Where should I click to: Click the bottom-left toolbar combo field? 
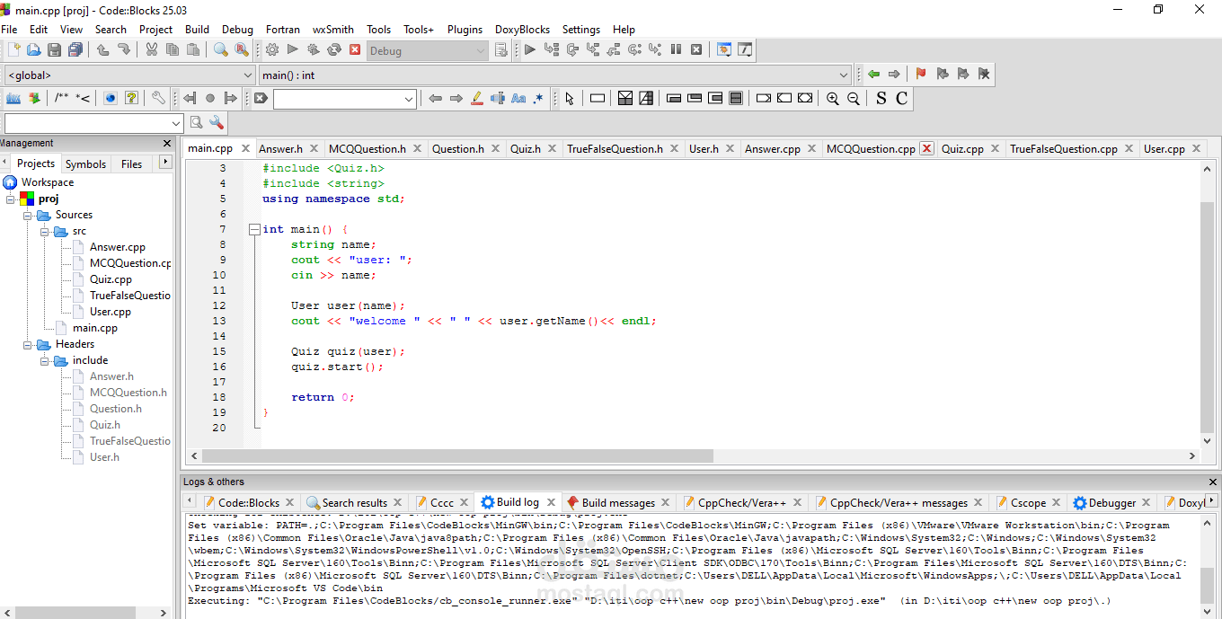click(93, 123)
